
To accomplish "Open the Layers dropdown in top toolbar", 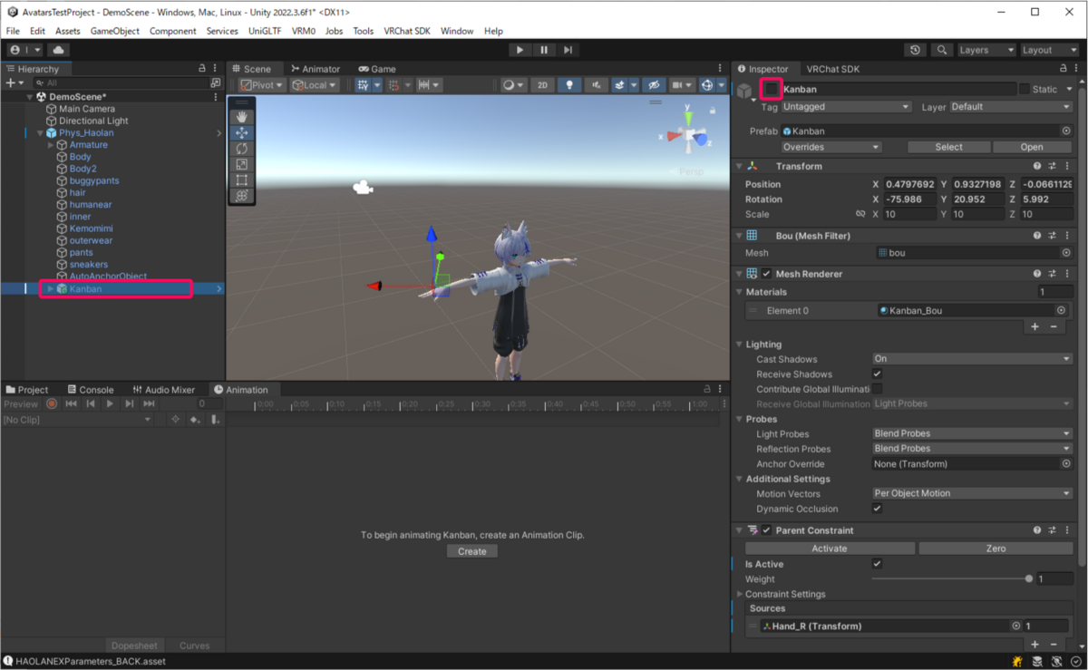I will (986, 50).
